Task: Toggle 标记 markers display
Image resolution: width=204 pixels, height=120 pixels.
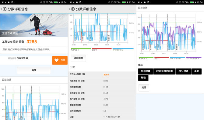Action: pyautogui.click(x=143, y=78)
